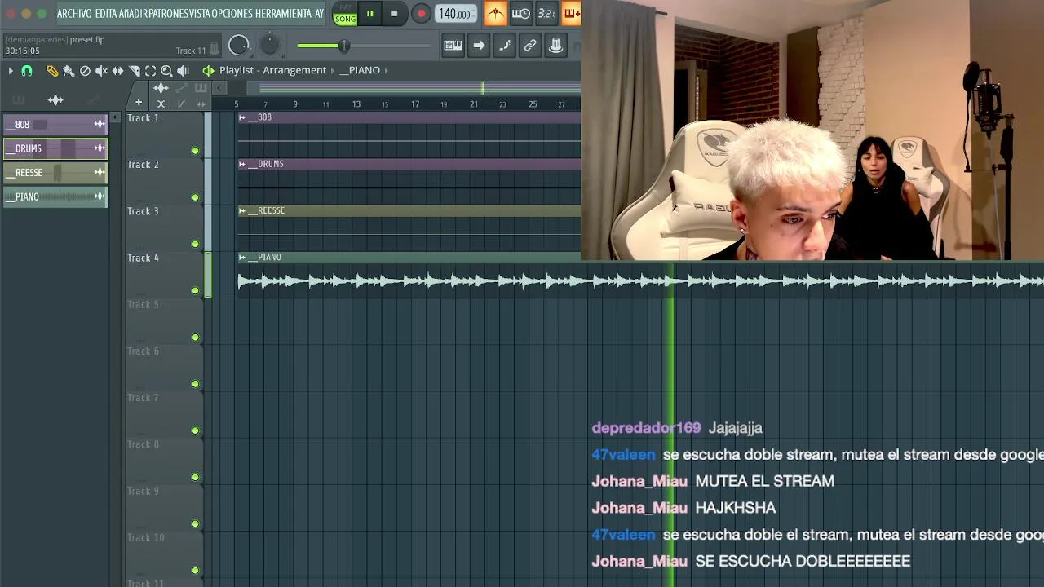Click the step-edit icon beside the link icon
This screenshot has height=587, width=1044.
[504, 46]
